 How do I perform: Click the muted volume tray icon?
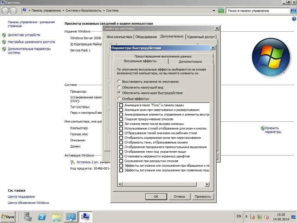(266, 217)
